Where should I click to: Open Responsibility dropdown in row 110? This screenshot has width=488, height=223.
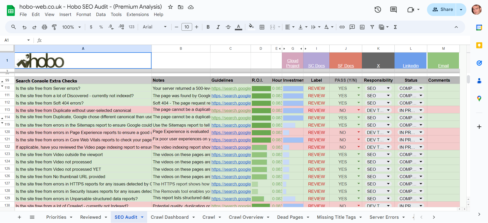pos(388,88)
